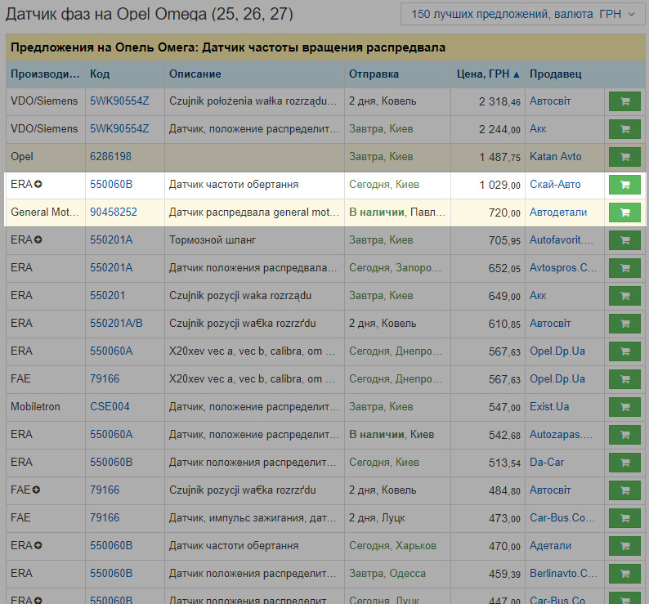Add Mobiletron CSE004 to cart

point(624,406)
